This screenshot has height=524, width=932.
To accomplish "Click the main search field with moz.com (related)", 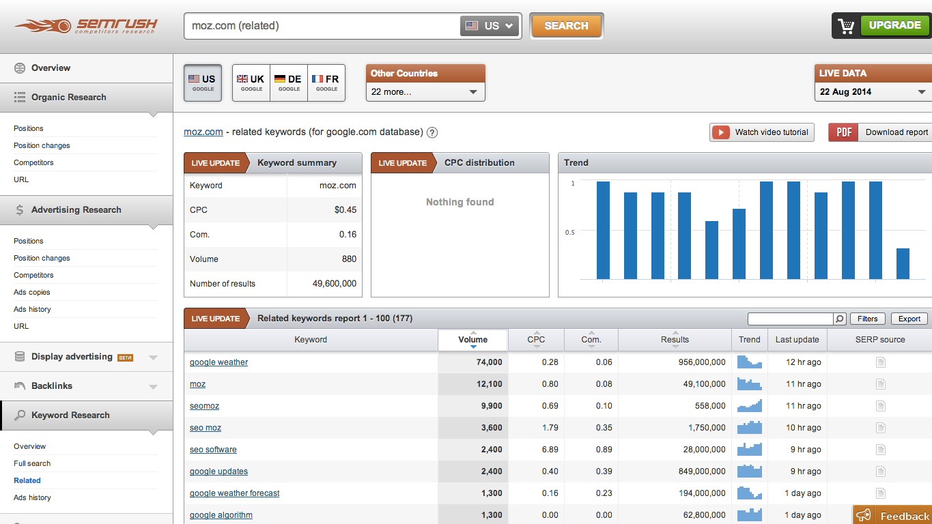I will (322, 26).
